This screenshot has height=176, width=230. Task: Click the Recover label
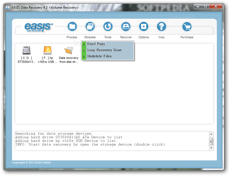point(126,37)
